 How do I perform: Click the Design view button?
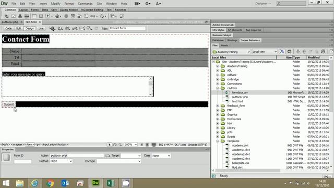(x=30, y=28)
